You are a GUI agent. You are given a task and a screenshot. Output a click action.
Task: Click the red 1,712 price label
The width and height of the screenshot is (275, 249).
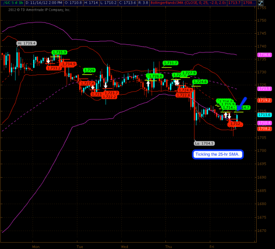235,124
